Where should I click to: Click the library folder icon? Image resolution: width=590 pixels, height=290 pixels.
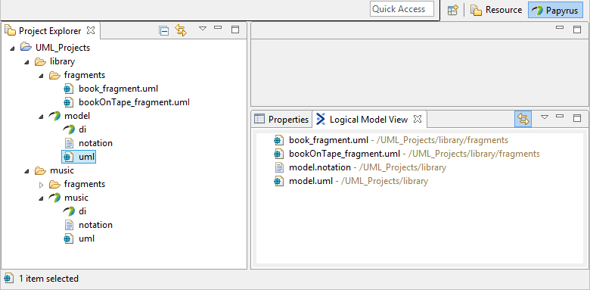(40, 61)
